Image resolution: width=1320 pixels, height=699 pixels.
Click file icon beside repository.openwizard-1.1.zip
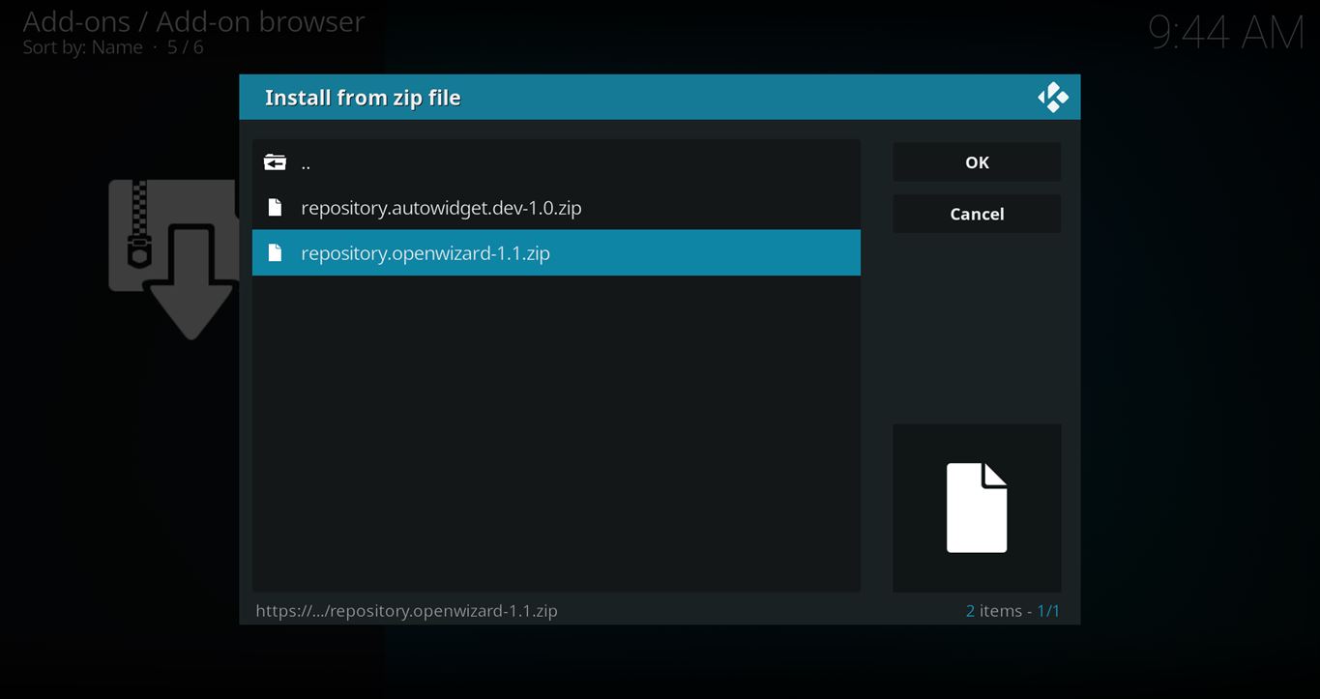[x=275, y=253]
